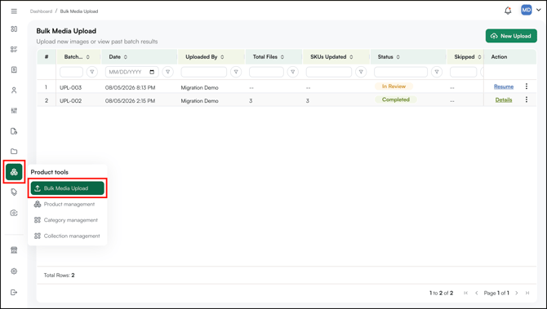The height and width of the screenshot is (309, 547).
Task: Open the dashboard grid sidebar icon
Action: [x=14, y=29]
